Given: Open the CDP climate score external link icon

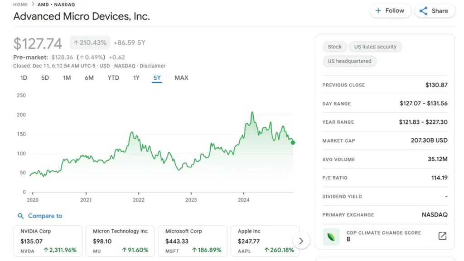Looking at the screenshot, I should tap(442, 236).
